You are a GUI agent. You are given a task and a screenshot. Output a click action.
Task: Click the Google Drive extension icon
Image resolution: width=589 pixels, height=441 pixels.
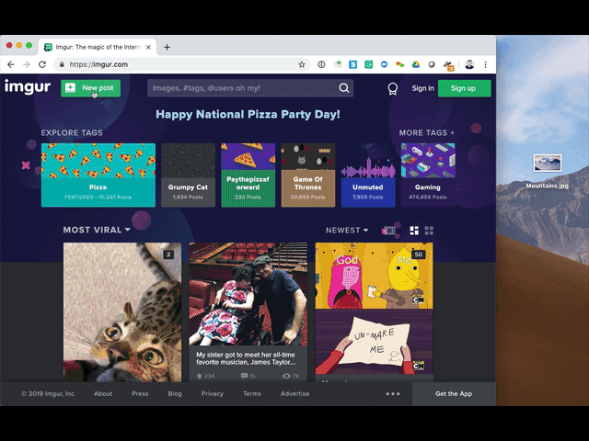[x=415, y=64]
